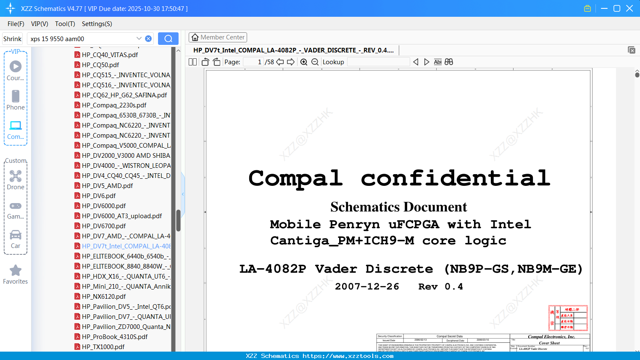640x360 pixels.
Task: Click the file list scrollbar thumb
Action: click(x=178, y=220)
